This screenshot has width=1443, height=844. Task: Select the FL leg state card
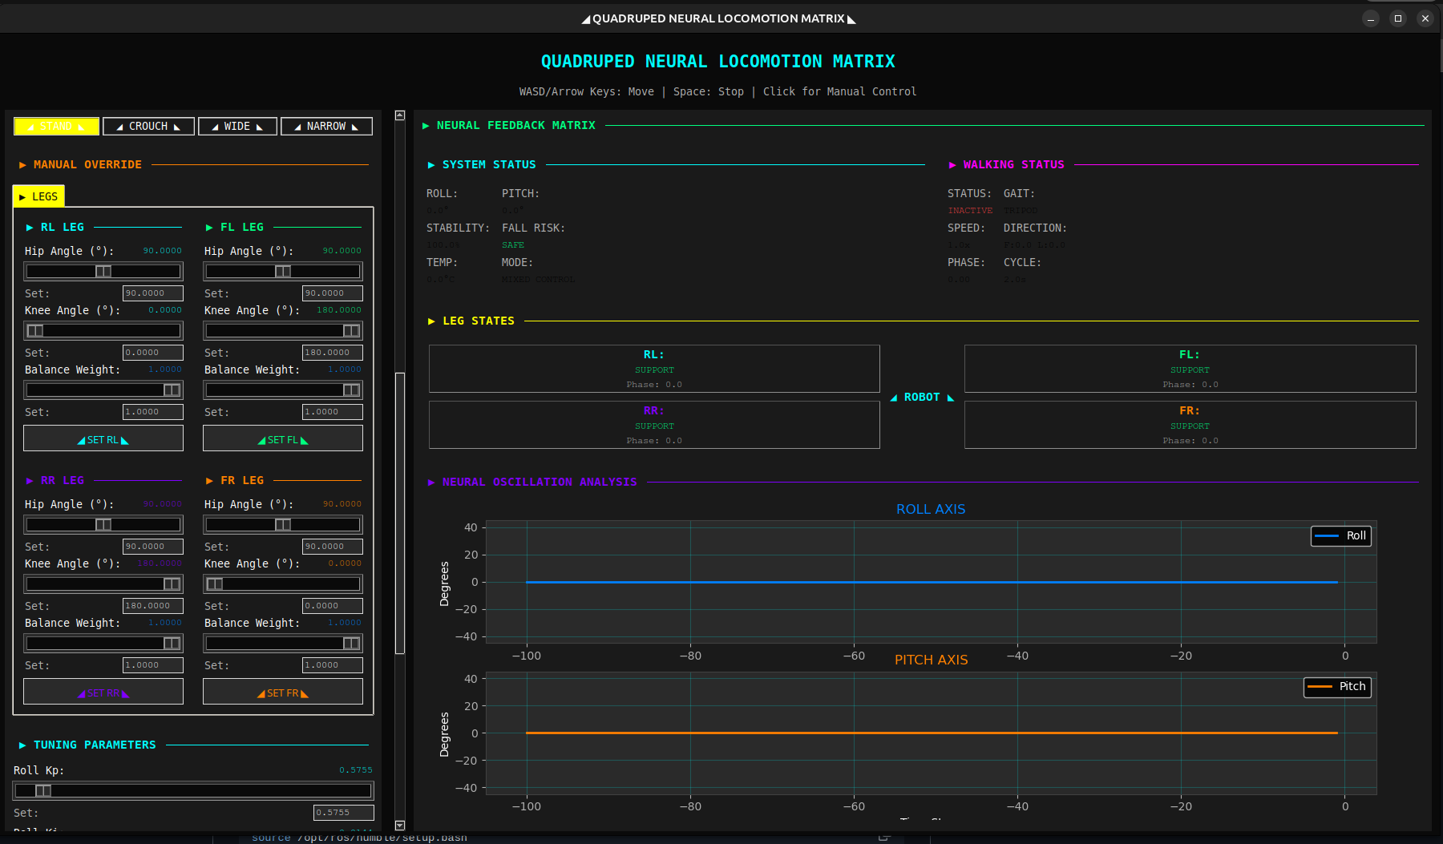[x=1190, y=369]
